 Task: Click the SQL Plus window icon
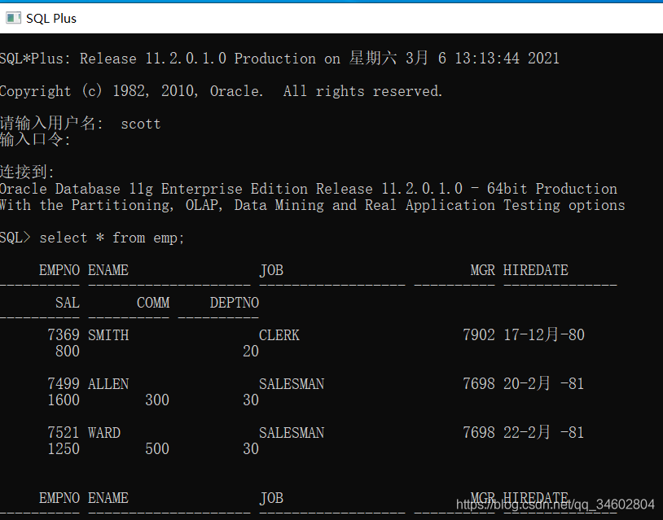coord(13,18)
